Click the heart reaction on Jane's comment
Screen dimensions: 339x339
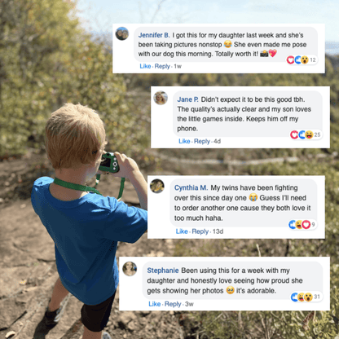294,134
